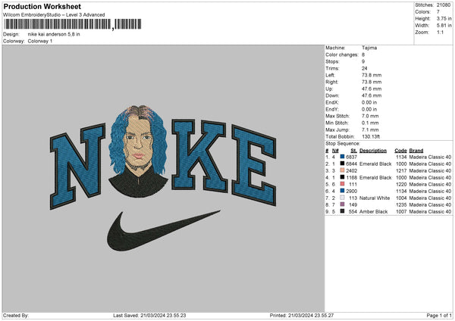Click the 'Natural White' description
The height and width of the screenshot is (321, 455).
tap(375, 198)
